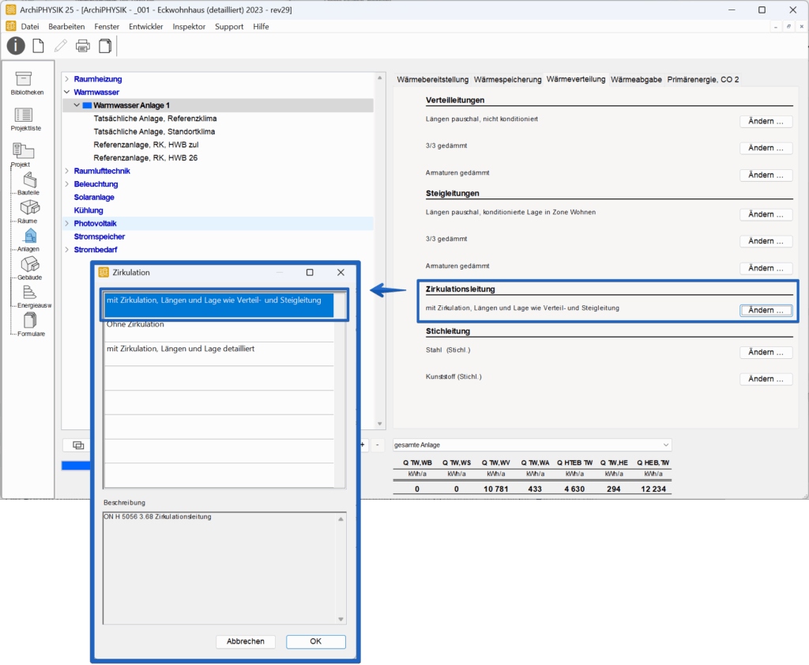The image size is (809, 665).
Task: Click the Beschreibung text field
Action: [x=224, y=568]
